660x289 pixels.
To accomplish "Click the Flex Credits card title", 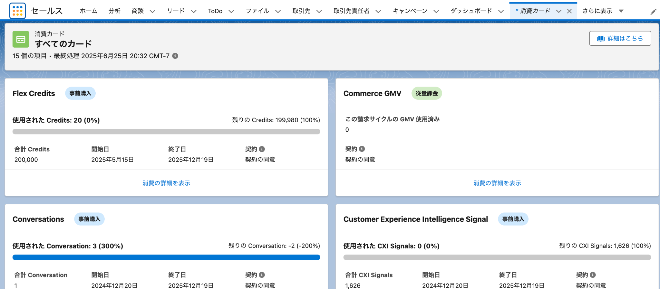I will [34, 93].
